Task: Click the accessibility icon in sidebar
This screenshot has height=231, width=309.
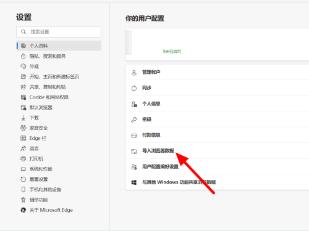Action: [x=23, y=200]
